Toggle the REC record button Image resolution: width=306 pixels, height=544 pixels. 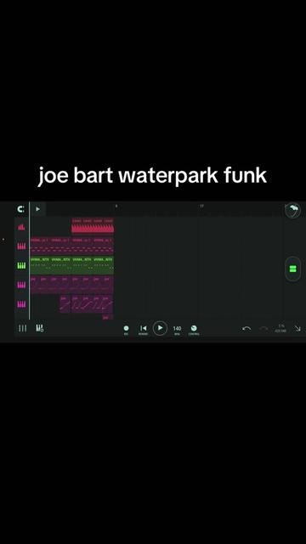(126, 330)
